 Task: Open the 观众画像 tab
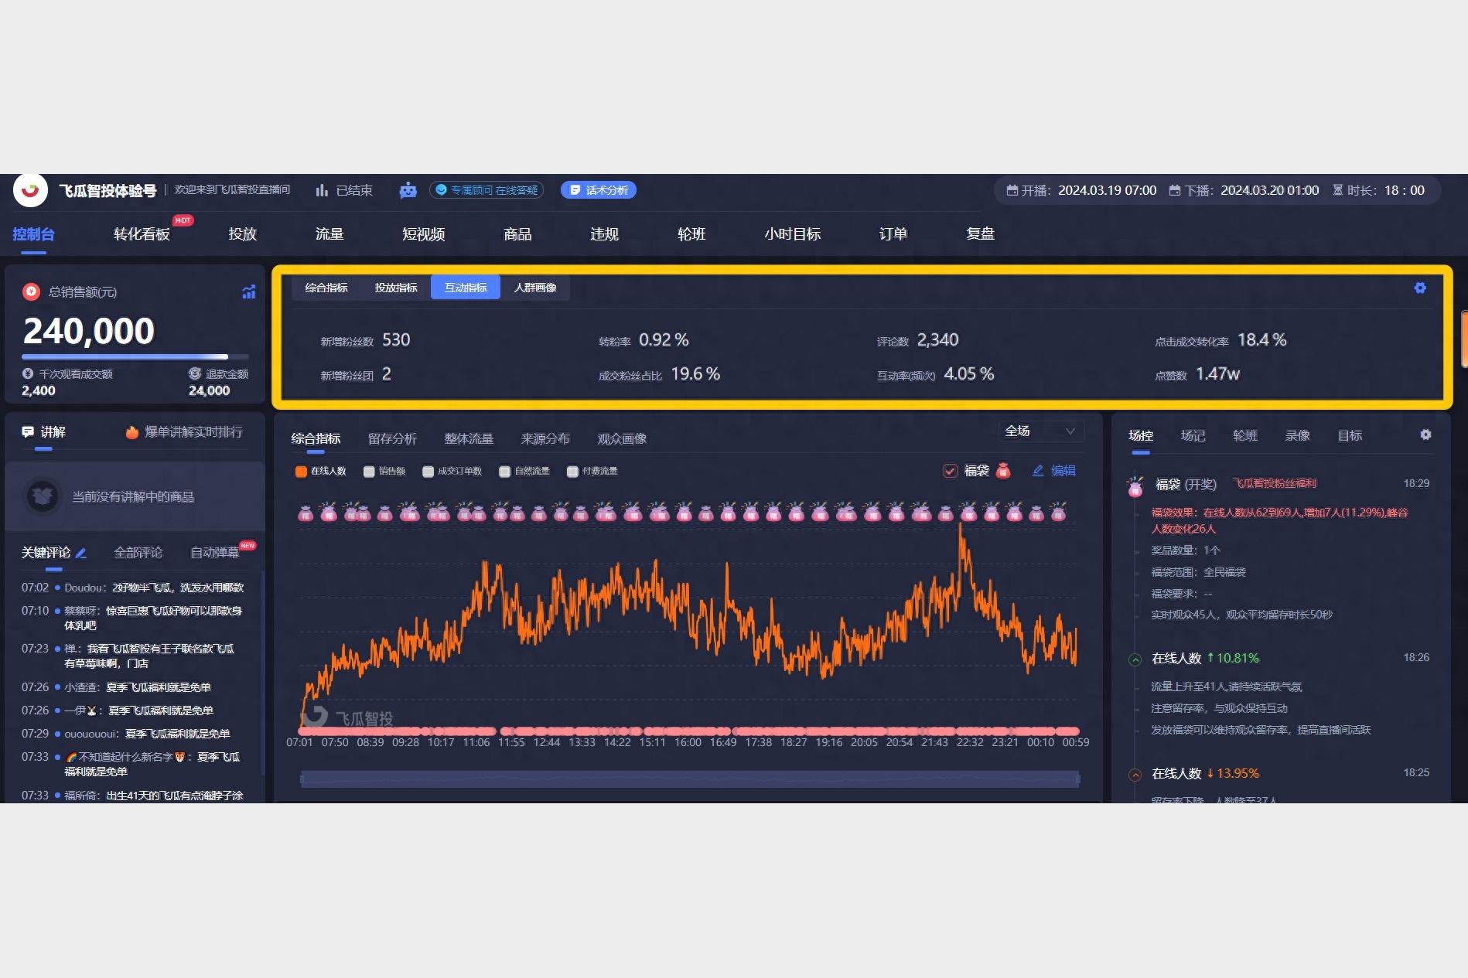point(622,439)
